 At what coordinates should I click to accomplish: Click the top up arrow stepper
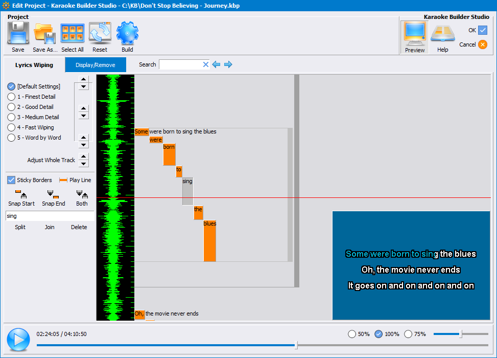coord(83,79)
